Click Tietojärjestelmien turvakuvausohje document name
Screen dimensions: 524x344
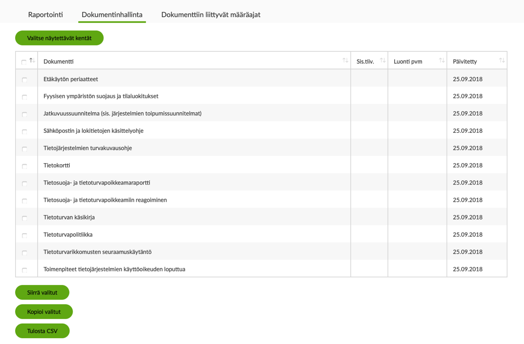pyautogui.click(x=87, y=148)
